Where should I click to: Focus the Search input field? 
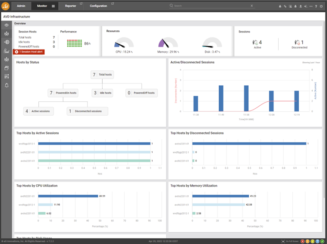click(212, 6)
